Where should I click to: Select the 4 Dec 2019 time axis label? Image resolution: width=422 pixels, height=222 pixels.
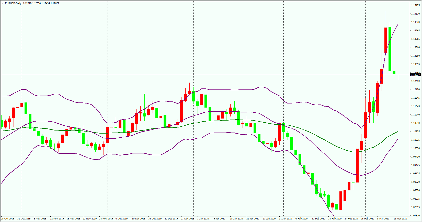tap(122, 218)
